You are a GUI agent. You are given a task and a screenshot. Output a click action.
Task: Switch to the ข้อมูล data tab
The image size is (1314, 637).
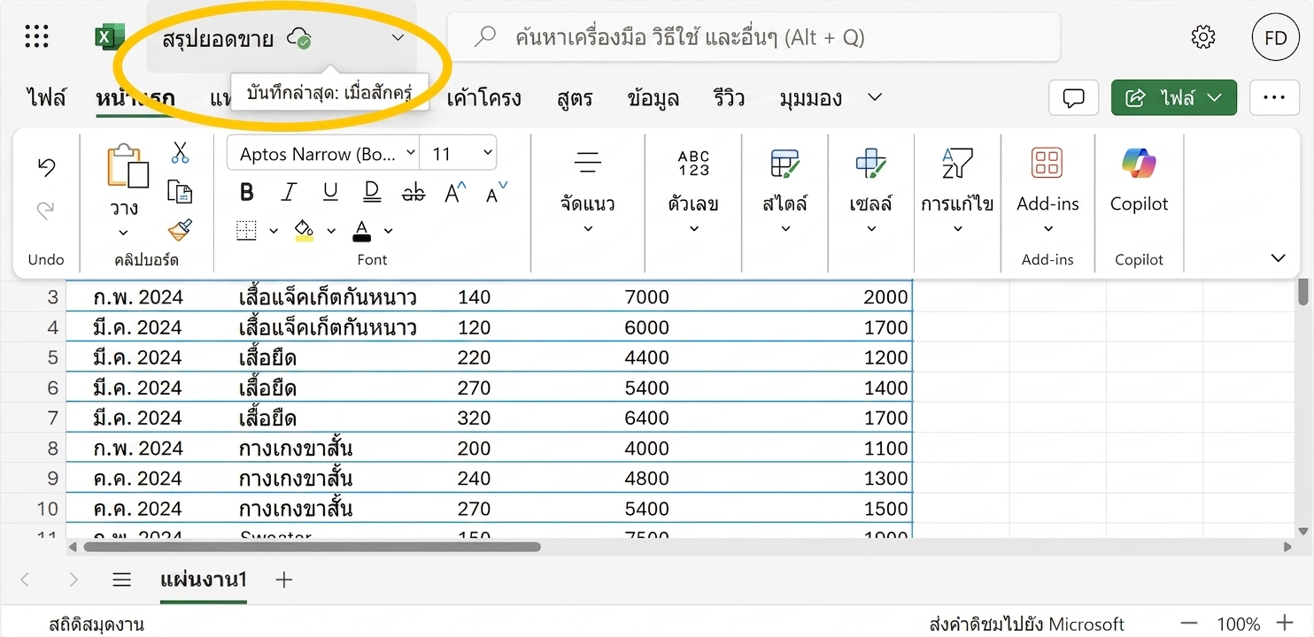[653, 98]
